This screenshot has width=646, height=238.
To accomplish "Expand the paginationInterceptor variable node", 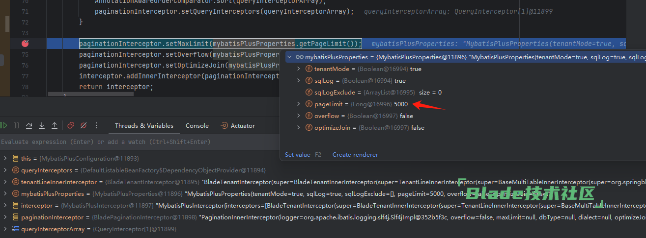I will pos(5,217).
